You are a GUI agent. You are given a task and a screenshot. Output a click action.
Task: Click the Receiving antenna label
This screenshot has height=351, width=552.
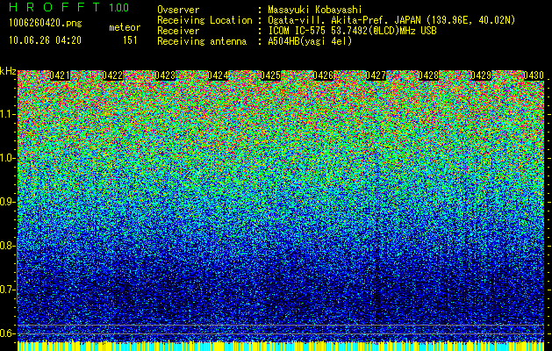[x=202, y=41]
